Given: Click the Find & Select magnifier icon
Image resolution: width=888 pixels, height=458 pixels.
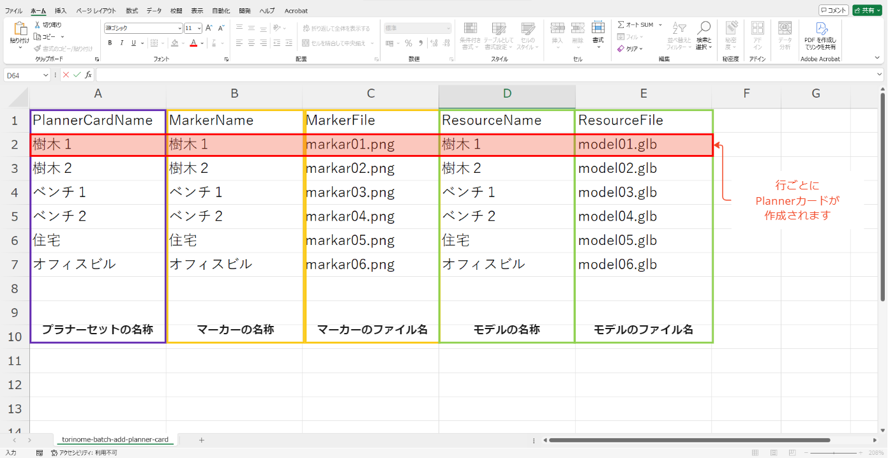Looking at the screenshot, I should pos(704,28).
